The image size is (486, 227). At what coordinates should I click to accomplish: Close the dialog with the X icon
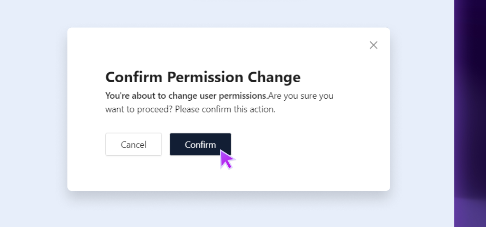pos(374,45)
